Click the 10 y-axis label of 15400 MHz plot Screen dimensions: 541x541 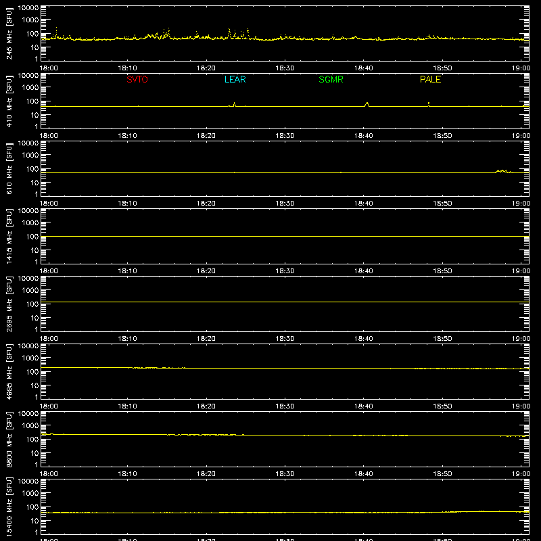coord(34,521)
